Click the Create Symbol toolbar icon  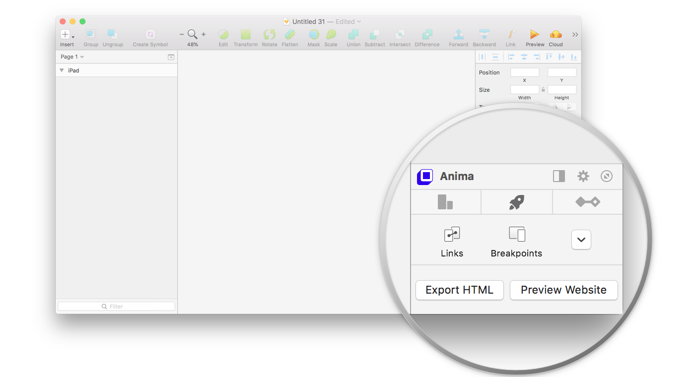point(150,34)
